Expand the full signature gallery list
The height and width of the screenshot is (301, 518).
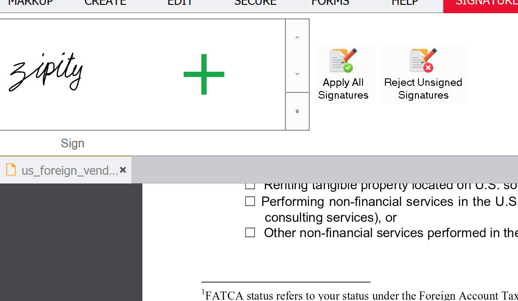coord(297,111)
